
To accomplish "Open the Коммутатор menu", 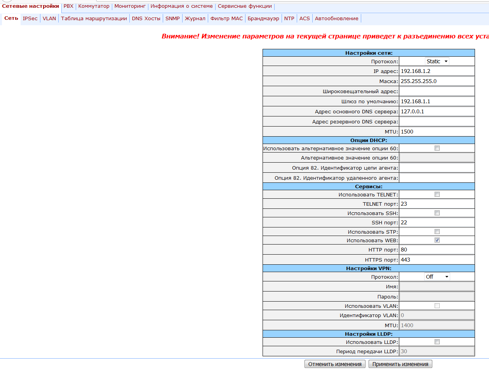I will click(94, 6).
